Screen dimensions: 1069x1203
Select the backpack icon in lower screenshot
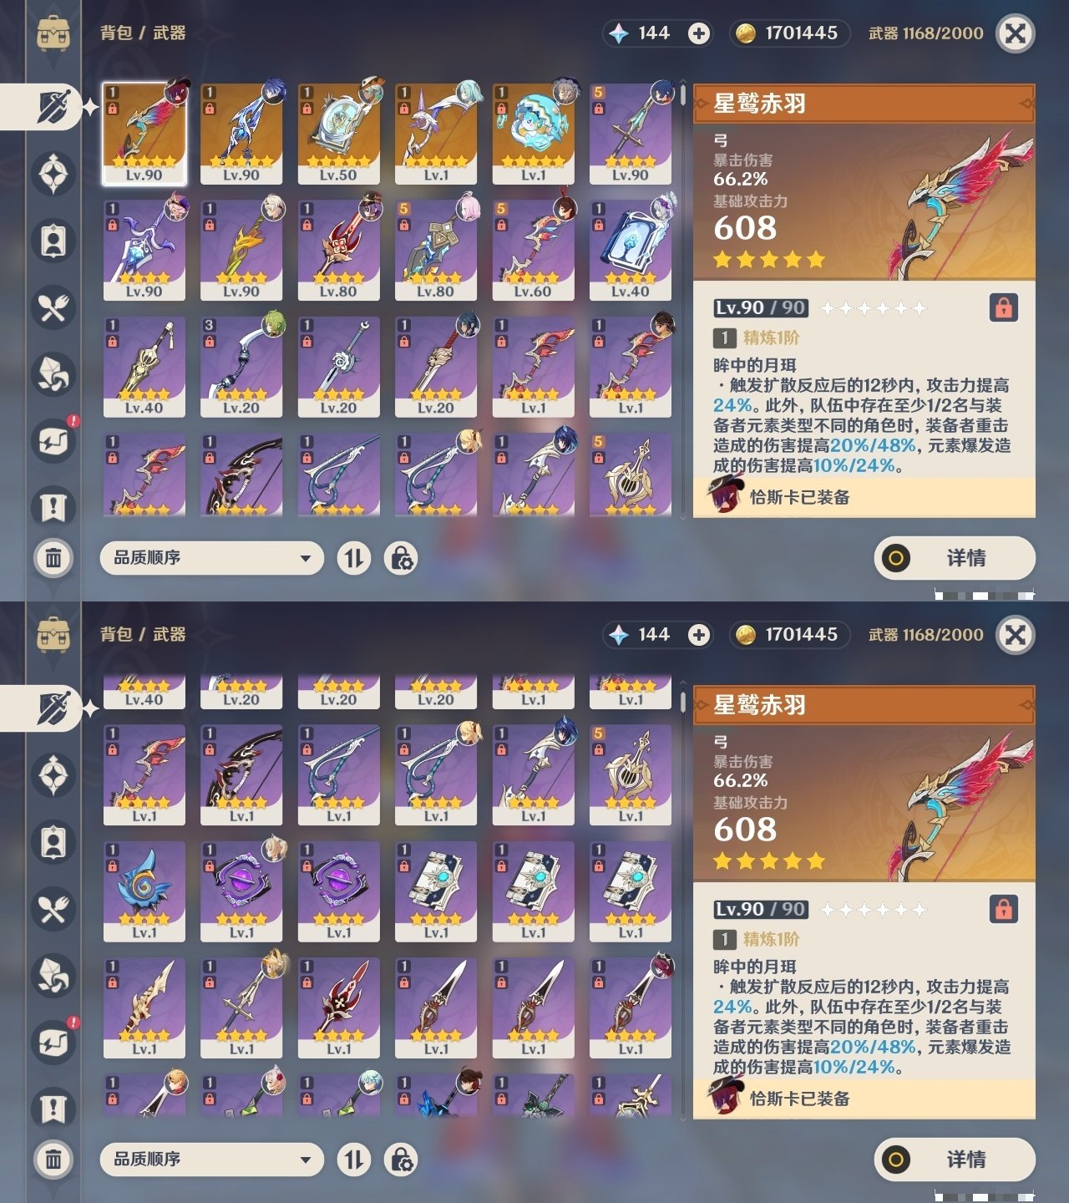pos(53,635)
